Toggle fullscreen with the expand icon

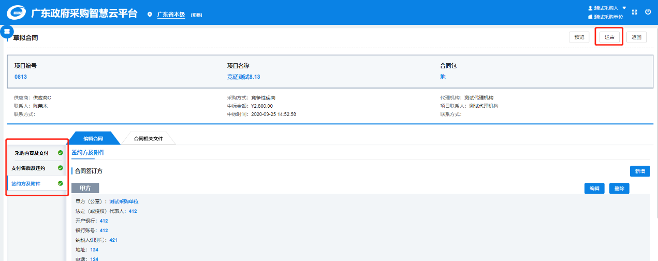635,12
